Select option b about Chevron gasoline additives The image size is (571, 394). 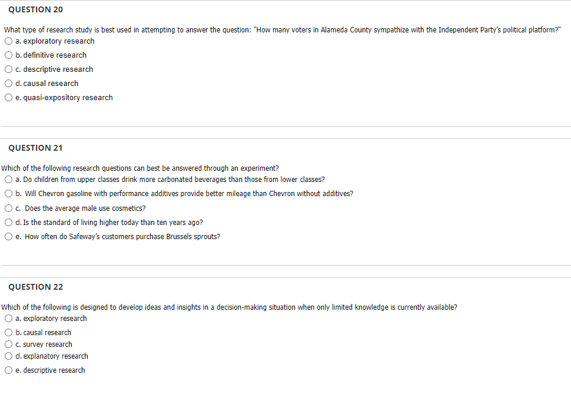point(8,193)
